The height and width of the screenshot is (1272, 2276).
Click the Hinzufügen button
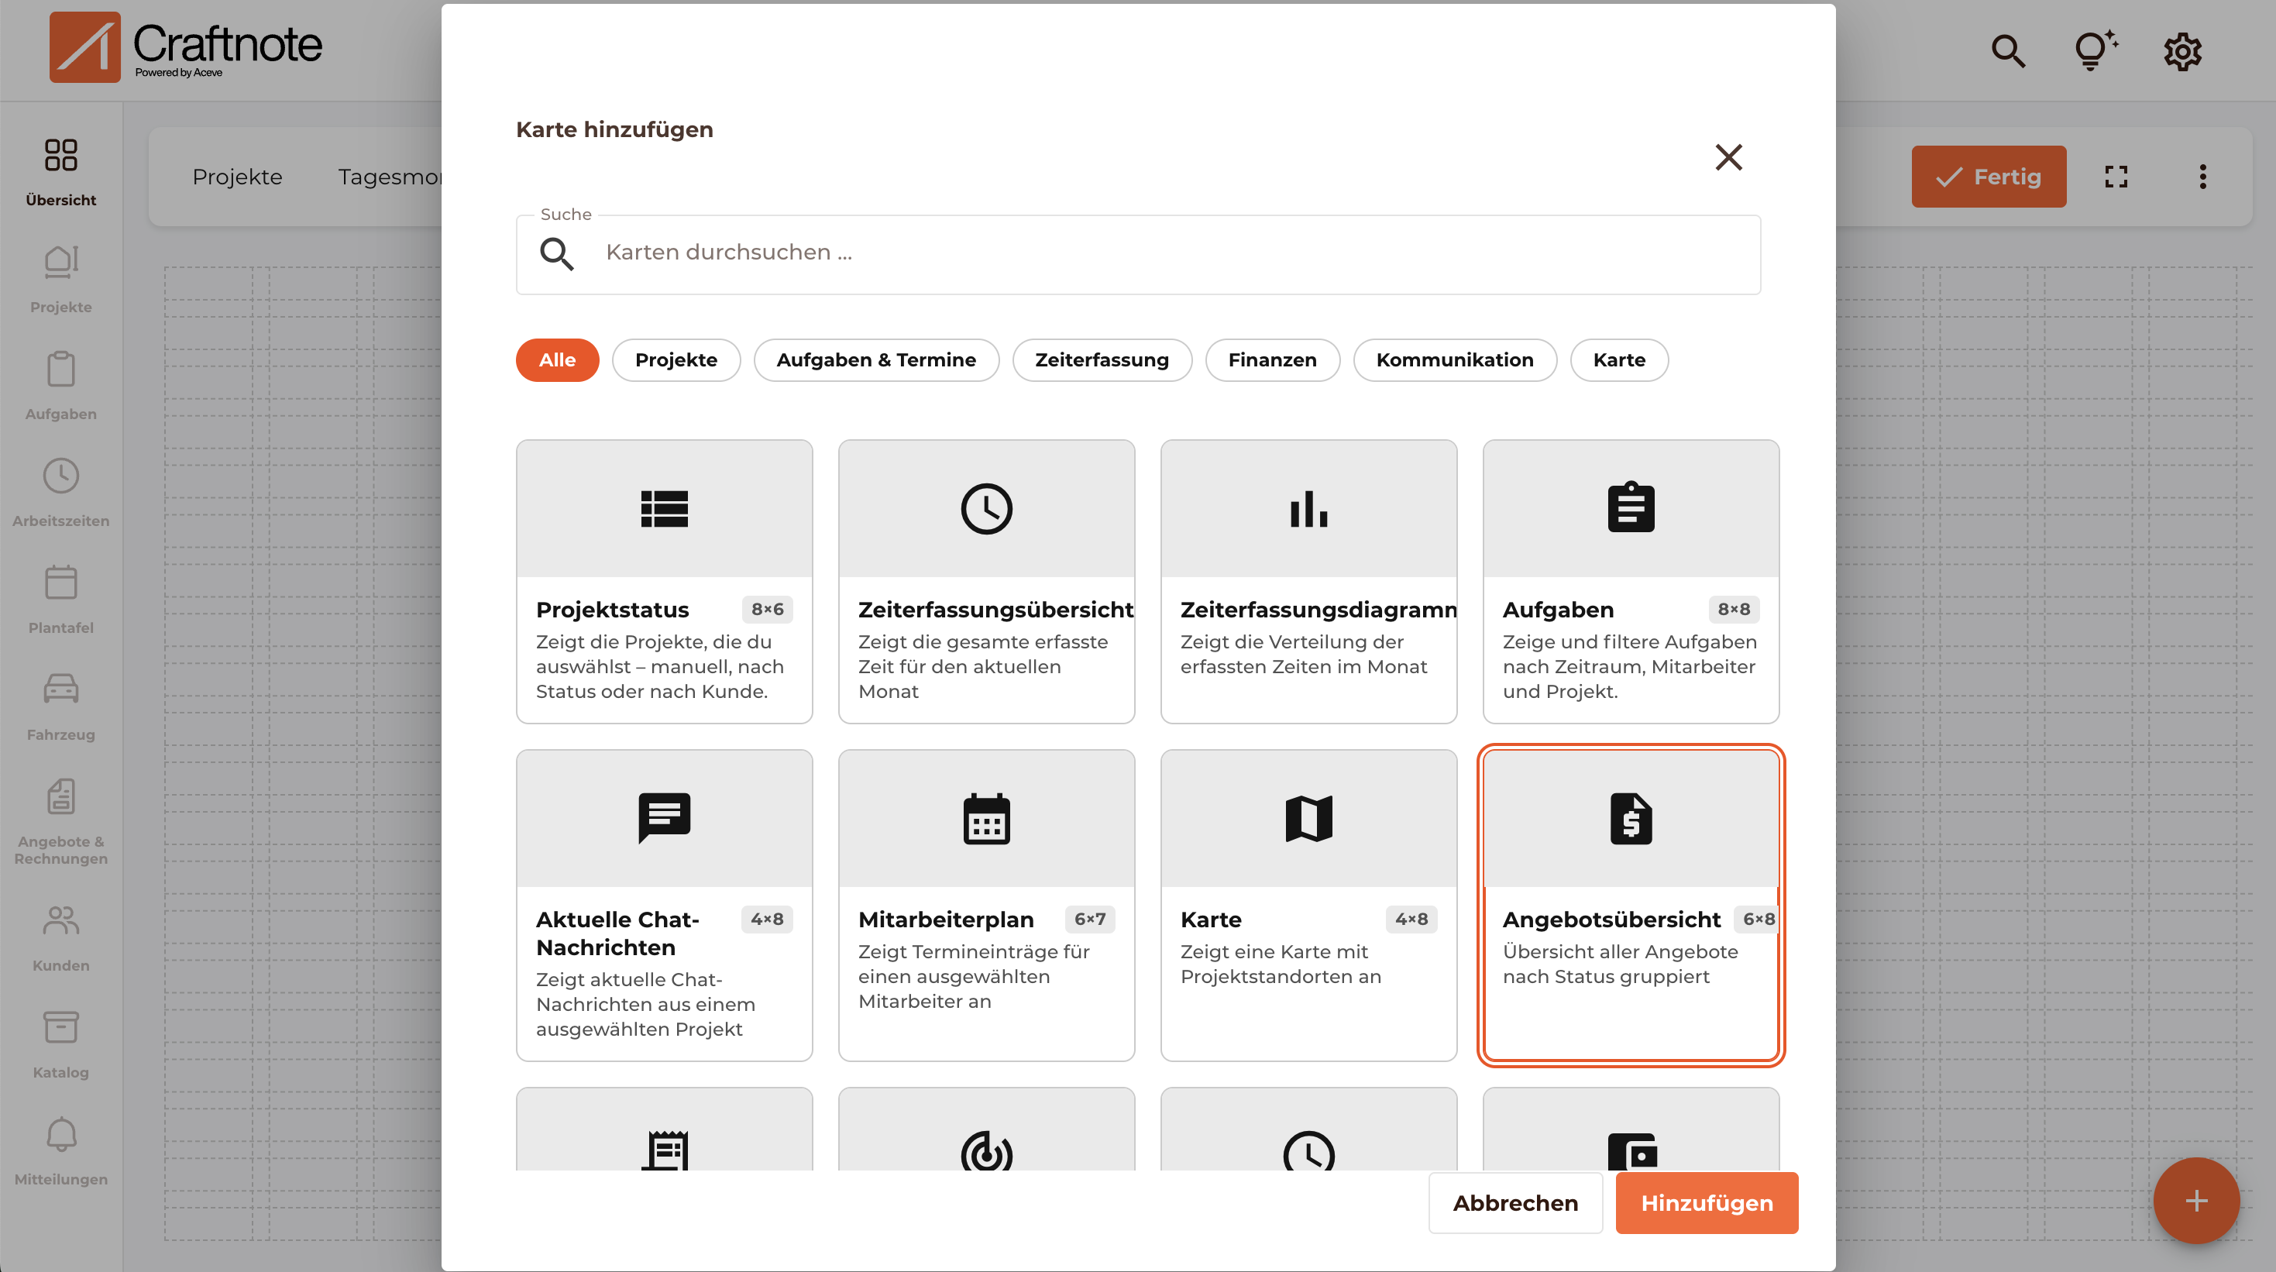(1706, 1202)
